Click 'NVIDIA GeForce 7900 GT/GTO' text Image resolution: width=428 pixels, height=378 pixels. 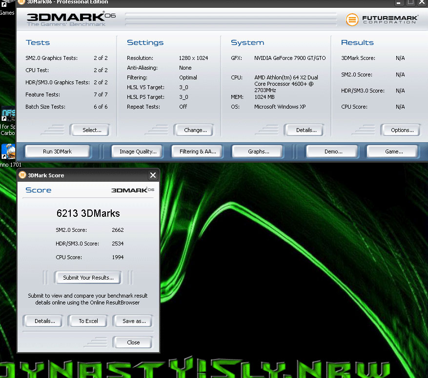click(x=290, y=58)
